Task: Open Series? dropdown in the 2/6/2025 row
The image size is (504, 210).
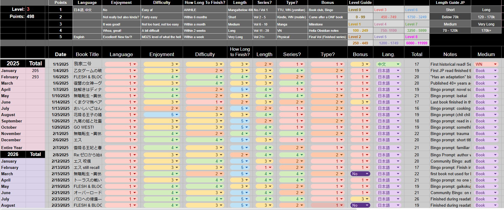Action: tap(292, 140)
